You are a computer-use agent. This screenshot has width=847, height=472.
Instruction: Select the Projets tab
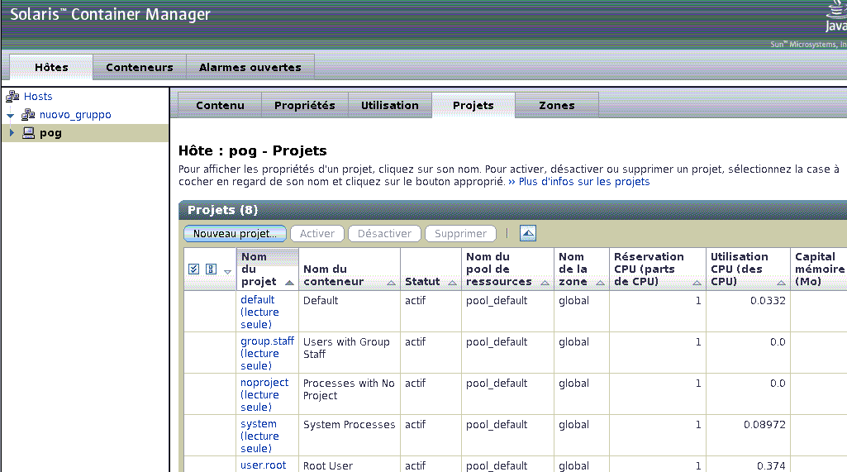(x=473, y=105)
